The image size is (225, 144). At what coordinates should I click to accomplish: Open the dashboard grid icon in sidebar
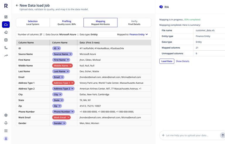pos(6,17)
